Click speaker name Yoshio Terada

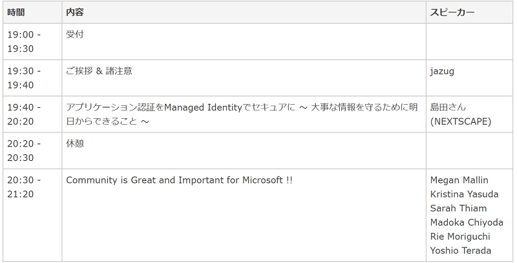[460, 251]
